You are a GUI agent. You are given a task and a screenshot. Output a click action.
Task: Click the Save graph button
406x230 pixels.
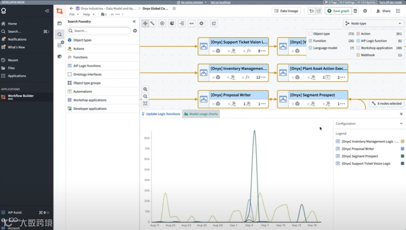[338, 11]
